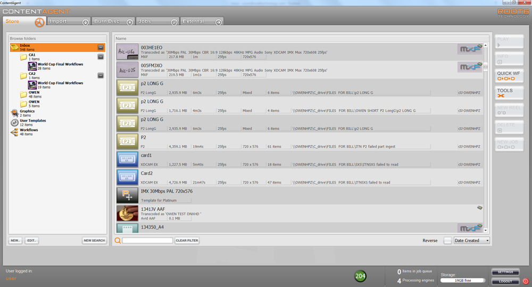532x287 pixels.
Task: Open the Store tab
Action: pyautogui.click(x=24, y=22)
